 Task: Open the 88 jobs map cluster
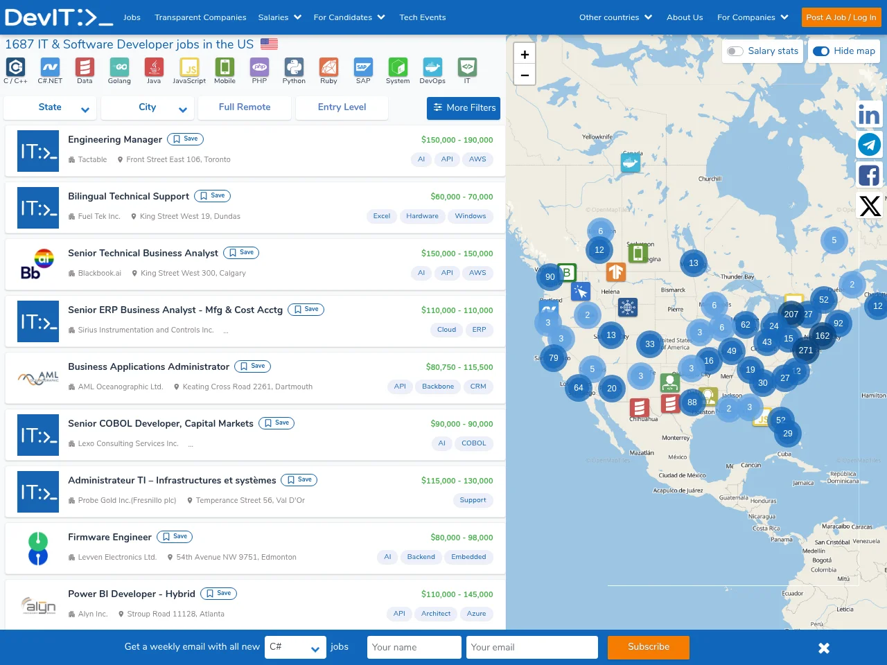pos(692,402)
